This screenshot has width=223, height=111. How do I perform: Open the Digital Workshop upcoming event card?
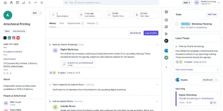point(197,99)
